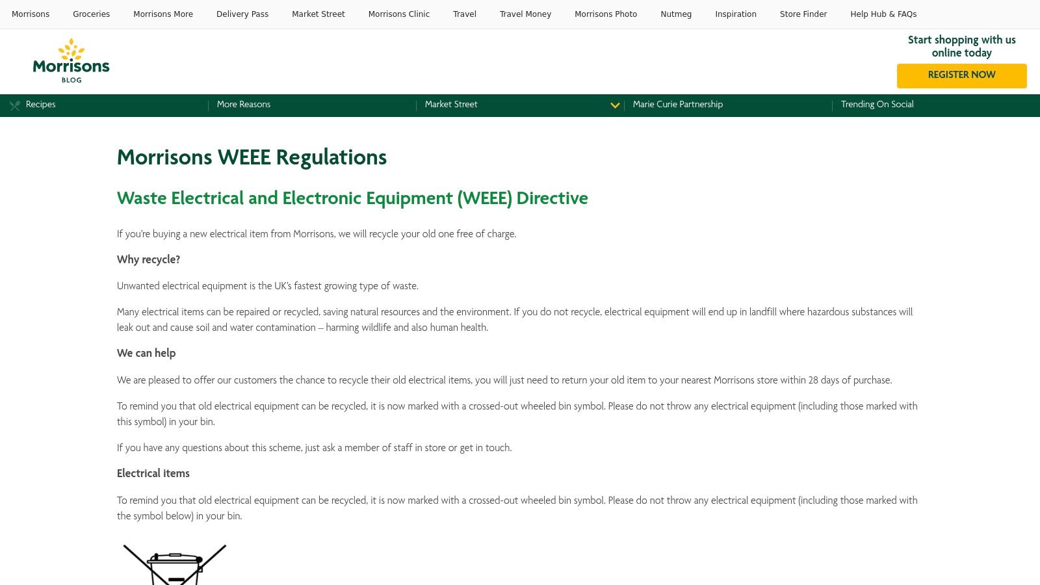The image size is (1040, 585).
Task: Click the REGISTER NOW button
Action: point(961,75)
